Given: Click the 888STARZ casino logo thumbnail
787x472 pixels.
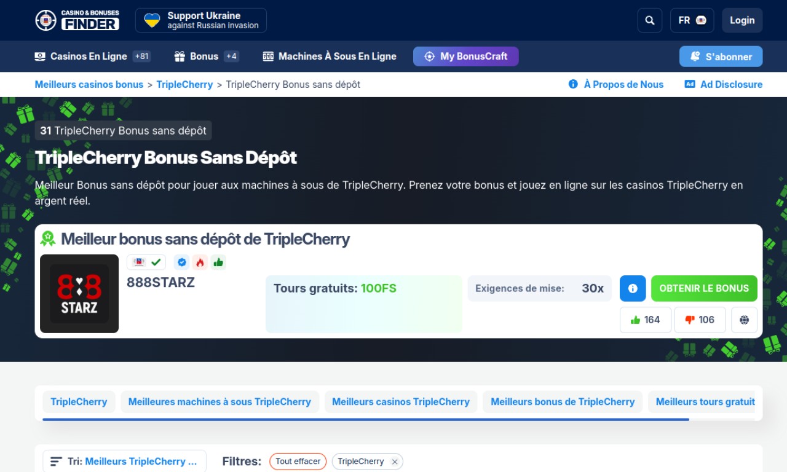Looking at the screenshot, I should (x=79, y=294).
